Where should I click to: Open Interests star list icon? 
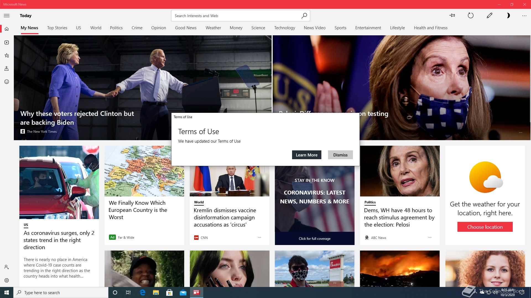(x=7, y=55)
